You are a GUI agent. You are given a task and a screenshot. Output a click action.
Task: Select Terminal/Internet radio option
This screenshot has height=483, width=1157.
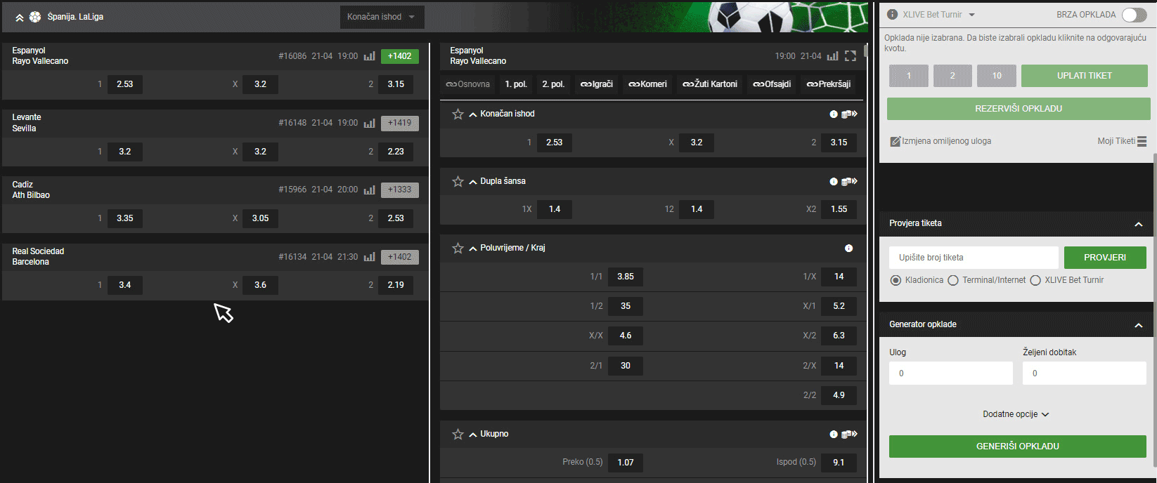coord(953,280)
